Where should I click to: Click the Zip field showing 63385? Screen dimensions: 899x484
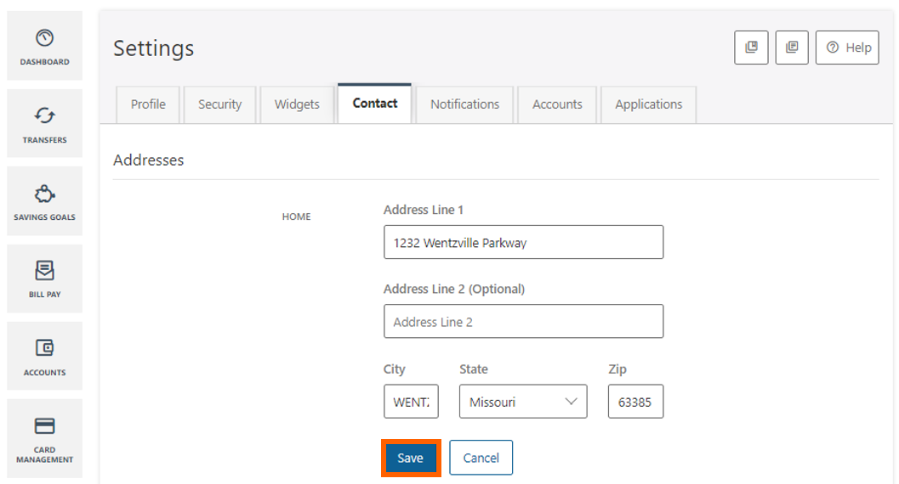[x=636, y=401]
